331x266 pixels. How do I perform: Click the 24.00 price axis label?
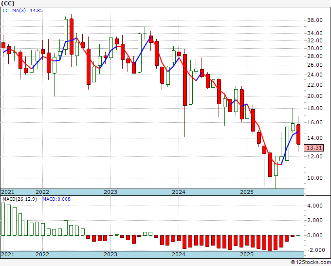pos(314,75)
